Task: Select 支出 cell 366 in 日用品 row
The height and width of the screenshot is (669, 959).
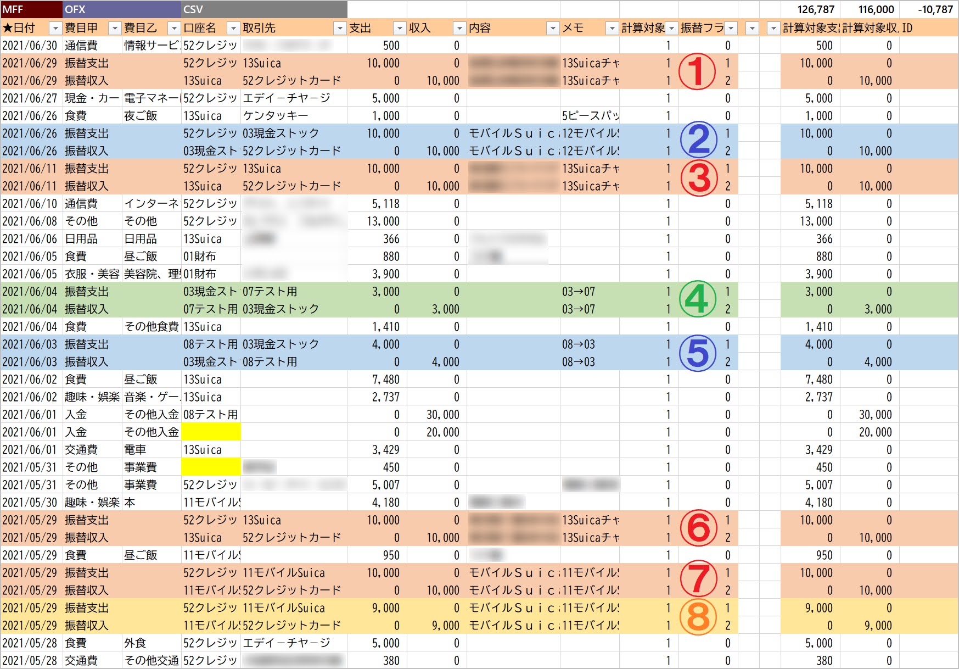Action: (x=377, y=239)
